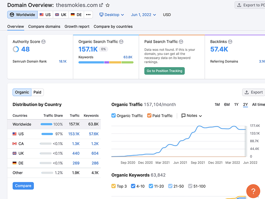Viewport: 265px width, 199px height.
Task: Uncheck the 21-50 keywords checkbox
Action: click(x=170, y=186)
